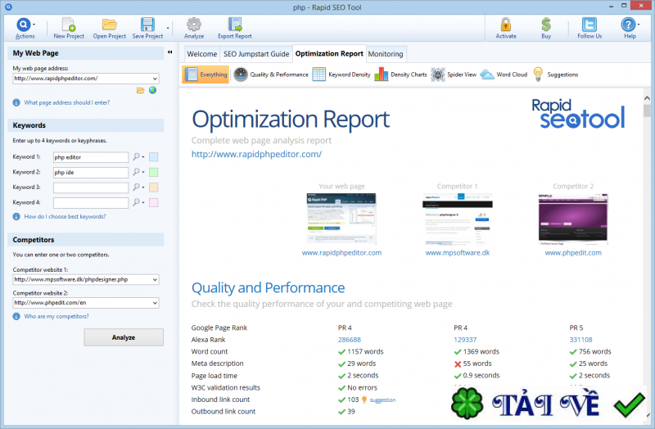The width and height of the screenshot is (655, 429).
Task: Click the Analyze gear icon in toolbar
Action: click(x=194, y=25)
